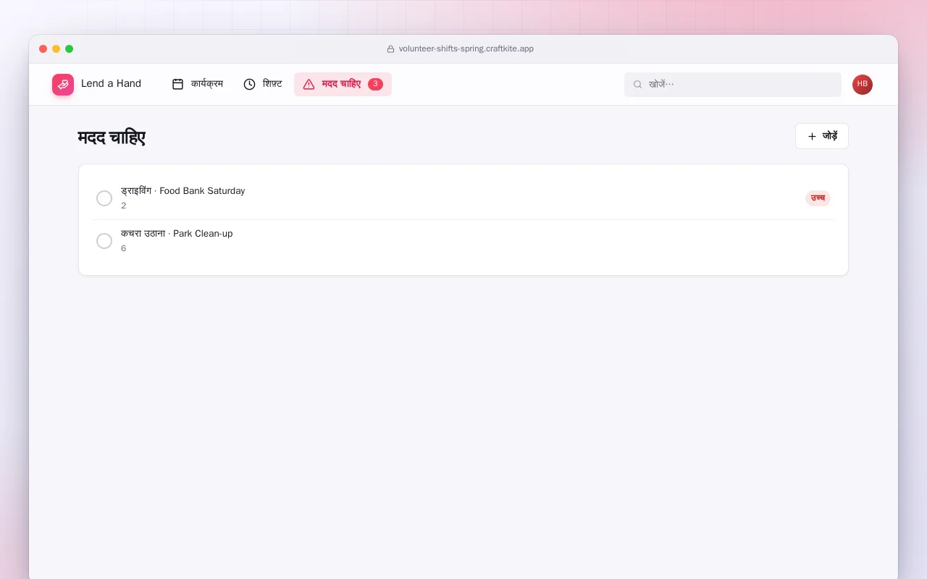Image resolution: width=927 pixels, height=579 pixels.
Task: Maximize the window with the green button
Action: pos(70,49)
